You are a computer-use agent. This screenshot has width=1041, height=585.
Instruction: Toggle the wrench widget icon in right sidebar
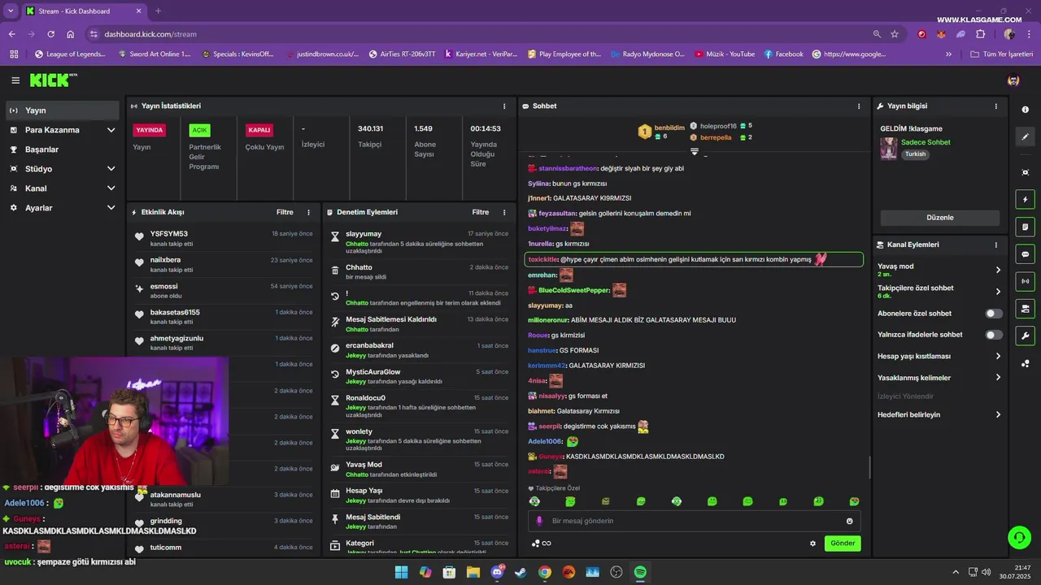(x=1025, y=336)
